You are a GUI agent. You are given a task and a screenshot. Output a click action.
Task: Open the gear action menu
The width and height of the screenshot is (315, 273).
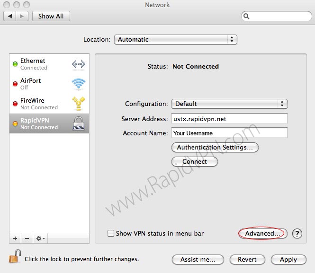40,238
